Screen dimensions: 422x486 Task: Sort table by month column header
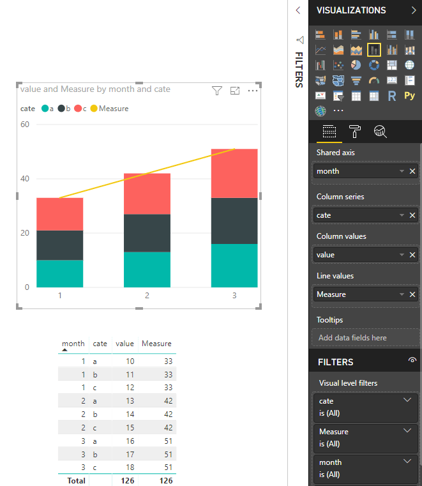(x=73, y=344)
